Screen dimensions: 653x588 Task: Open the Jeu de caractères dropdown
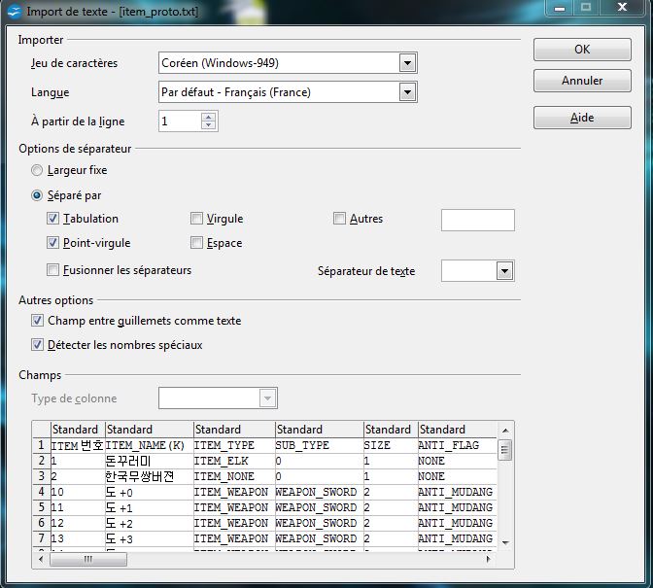tap(407, 63)
